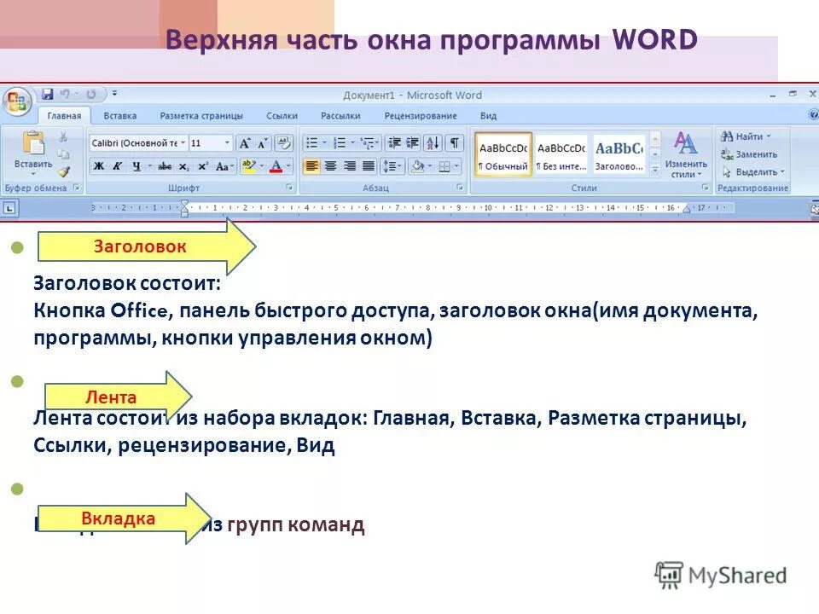Image resolution: width=819 pixels, height=614 pixels.
Task: Select the Bold (Ж) formatting icon
Action: pos(98,166)
